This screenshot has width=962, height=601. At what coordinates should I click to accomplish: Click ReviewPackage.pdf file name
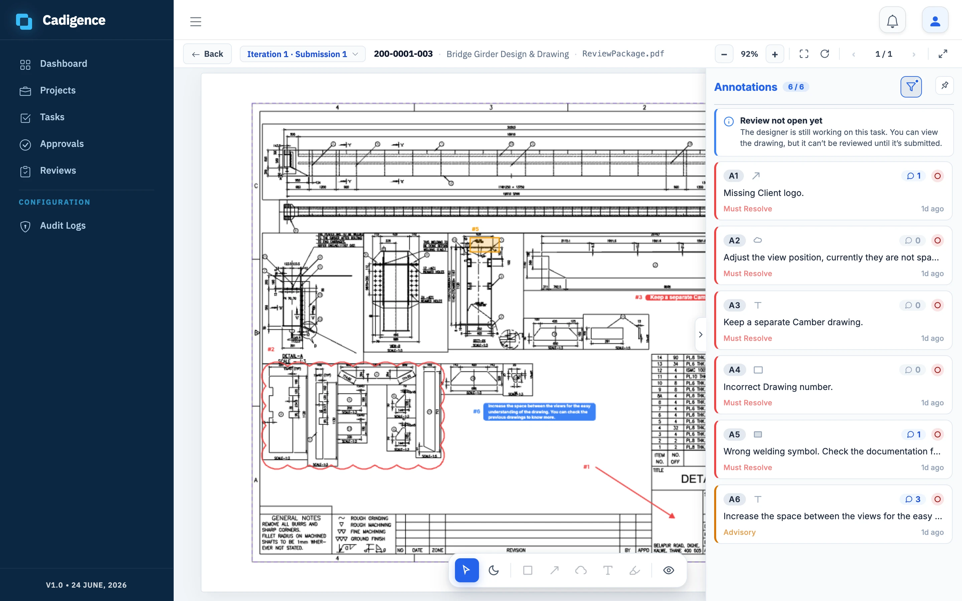(623, 54)
